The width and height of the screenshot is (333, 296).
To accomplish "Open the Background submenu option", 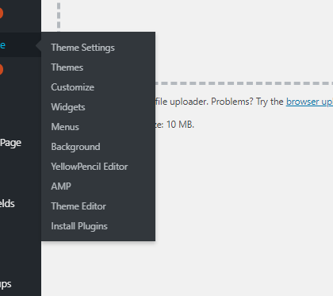I will coord(75,147).
